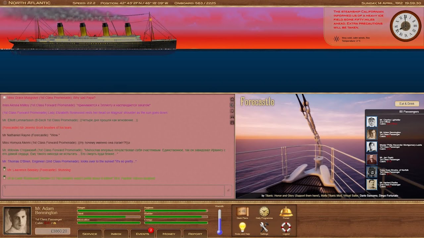
Task: Click Miss Grace Musgrave's chat message
Action: [51, 98]
